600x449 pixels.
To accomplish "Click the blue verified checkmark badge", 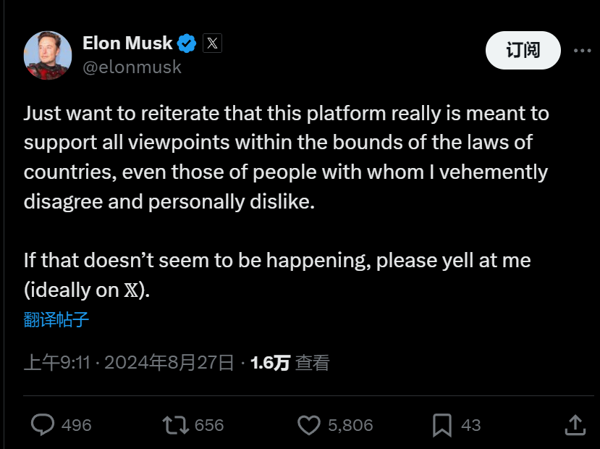I will tap(187, 43).
